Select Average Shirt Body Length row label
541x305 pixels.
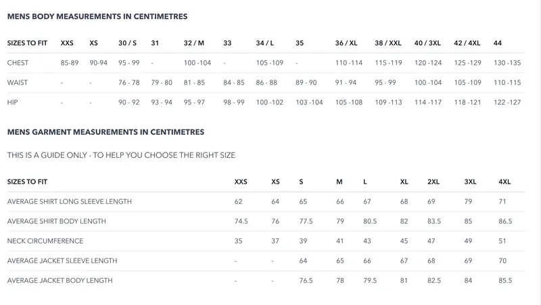tap(57, 221)
